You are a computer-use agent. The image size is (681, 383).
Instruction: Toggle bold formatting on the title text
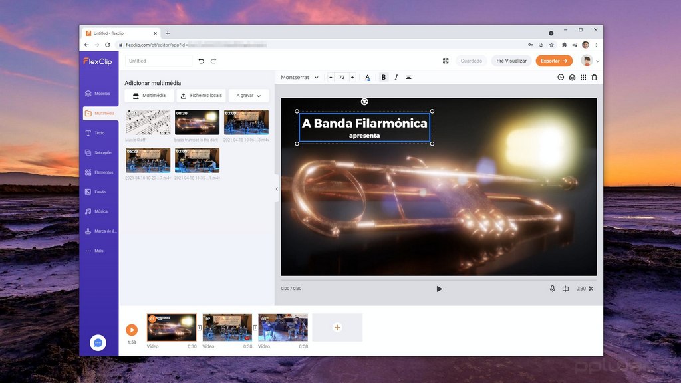click(x=383, y=77)
